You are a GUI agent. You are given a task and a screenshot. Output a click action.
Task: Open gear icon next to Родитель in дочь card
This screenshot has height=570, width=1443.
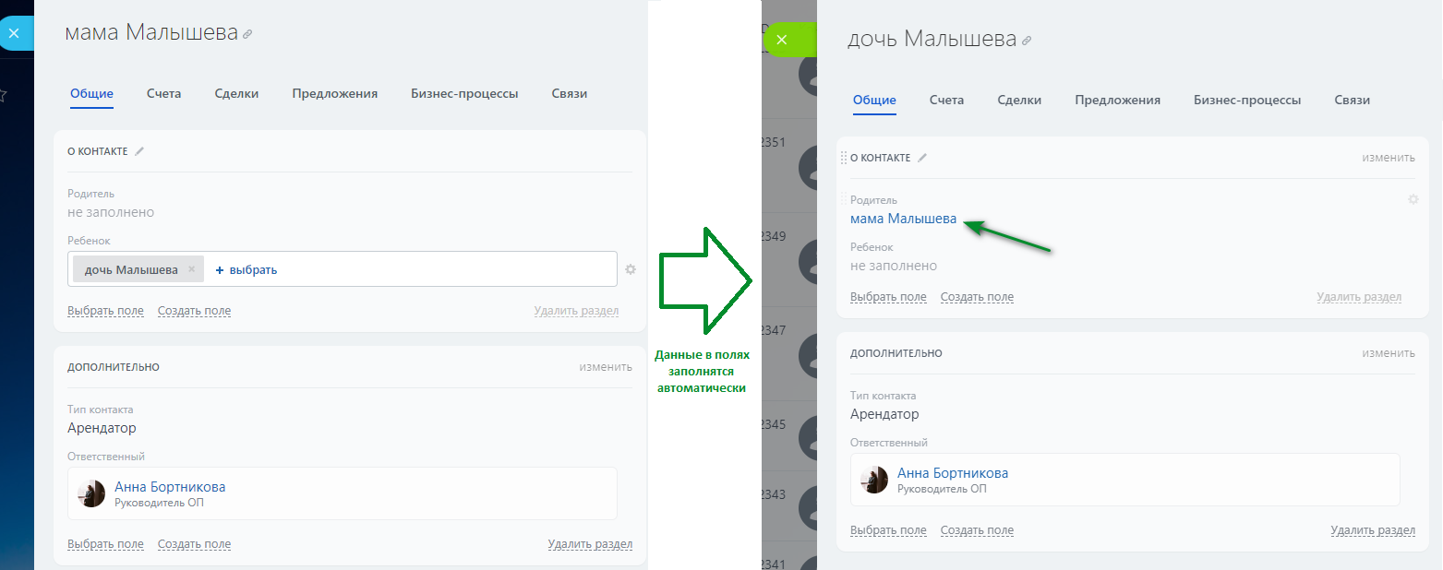pyautogui.click(x=1413, y=199)
